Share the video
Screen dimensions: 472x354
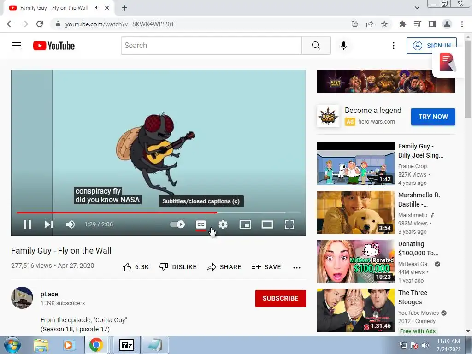[x=224, y=267]
